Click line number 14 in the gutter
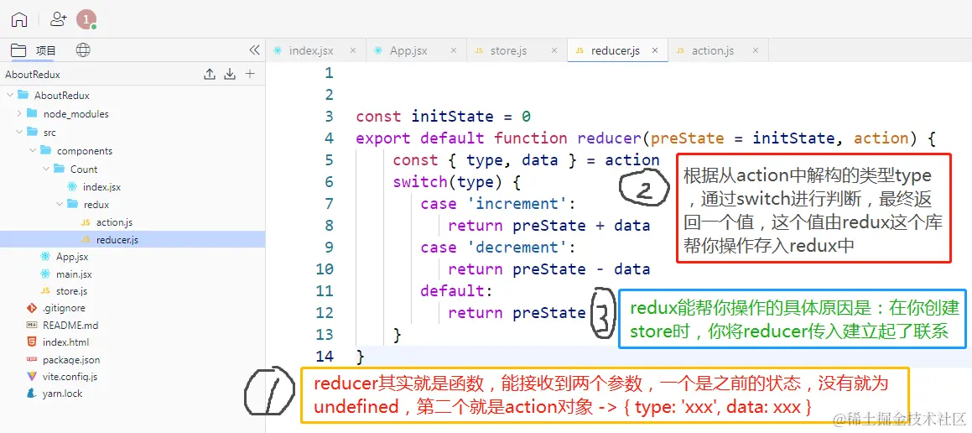The width and height of the screenshot is (972, 433). pos(325,356)
